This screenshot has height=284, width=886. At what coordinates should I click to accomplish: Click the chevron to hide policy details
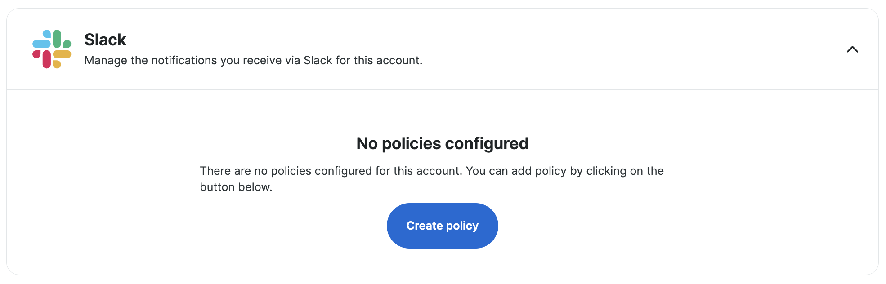coord(852,49)
